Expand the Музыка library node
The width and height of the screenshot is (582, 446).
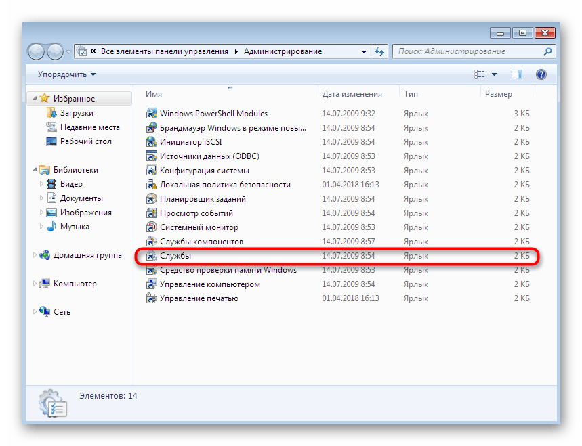41,226
